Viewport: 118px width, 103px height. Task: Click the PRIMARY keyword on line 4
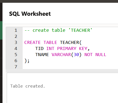(67, 49)
